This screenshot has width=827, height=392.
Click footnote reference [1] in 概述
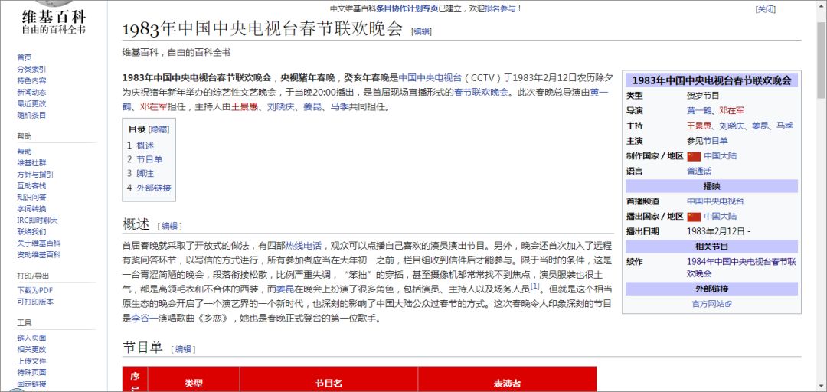535,286
